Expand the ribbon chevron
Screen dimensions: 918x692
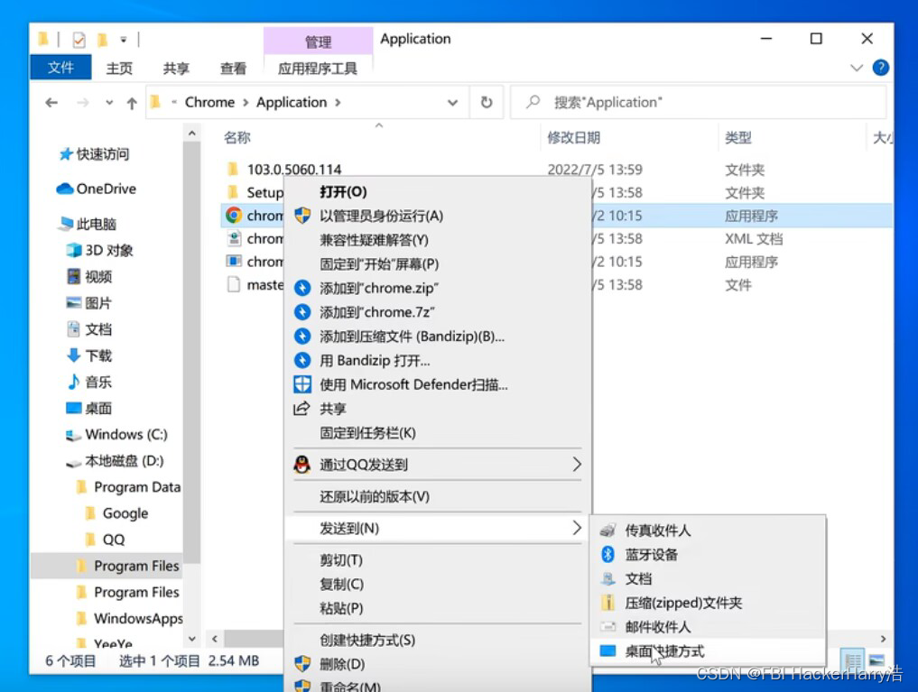856,68
